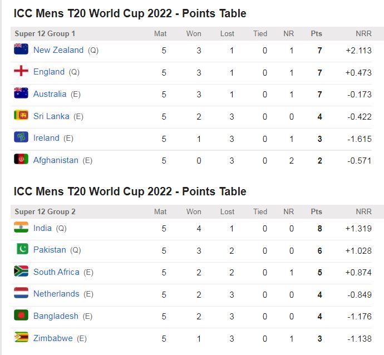Open the New Zealand team link
Viewport: 384px width, 355px height.
coord(58,50)
